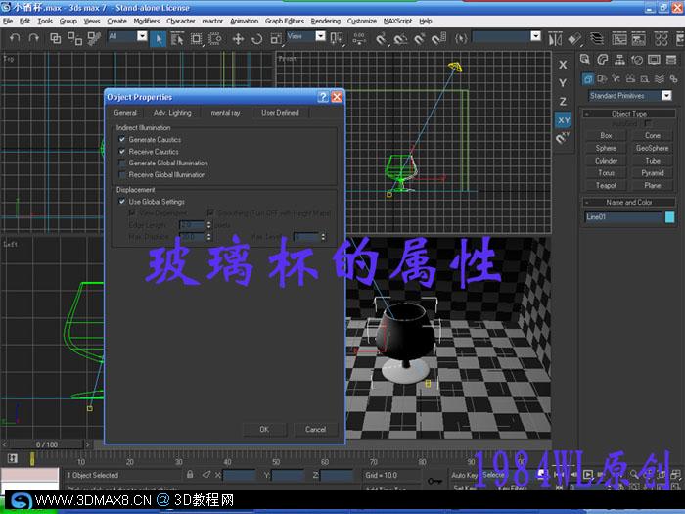Open the Named Selection Sets dropdown
The height and width of the screenshot is (514, 685).
click(x=535, y=36)
